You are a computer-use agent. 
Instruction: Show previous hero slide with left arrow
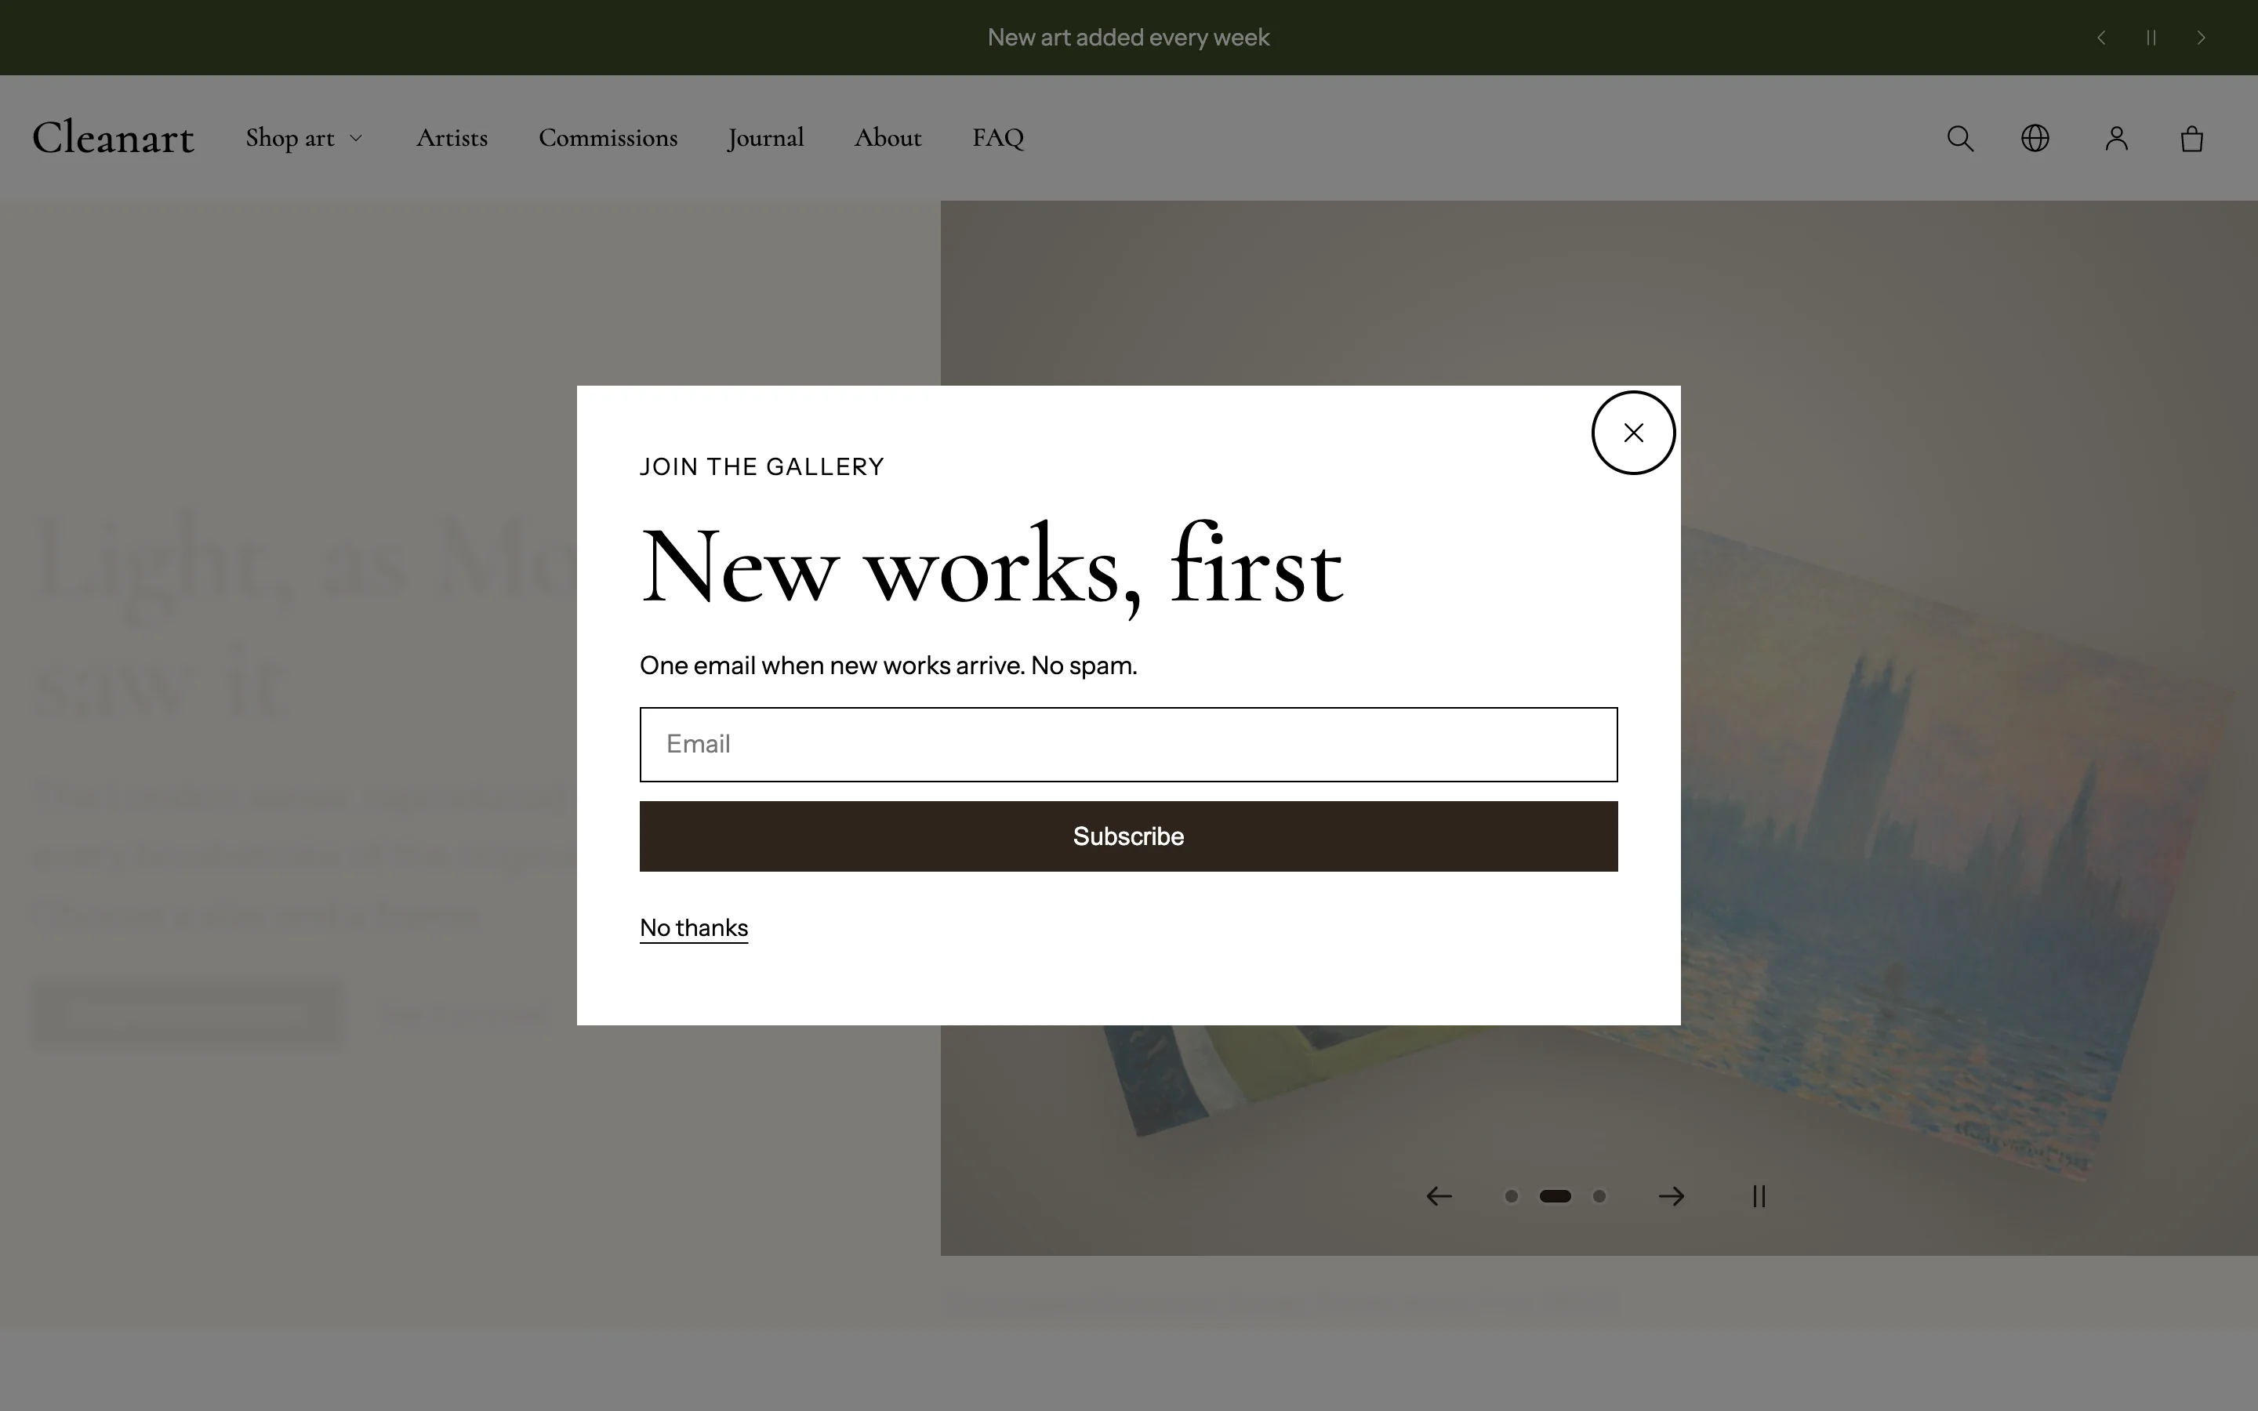pyautogui.click(x=1439, y=1196)
